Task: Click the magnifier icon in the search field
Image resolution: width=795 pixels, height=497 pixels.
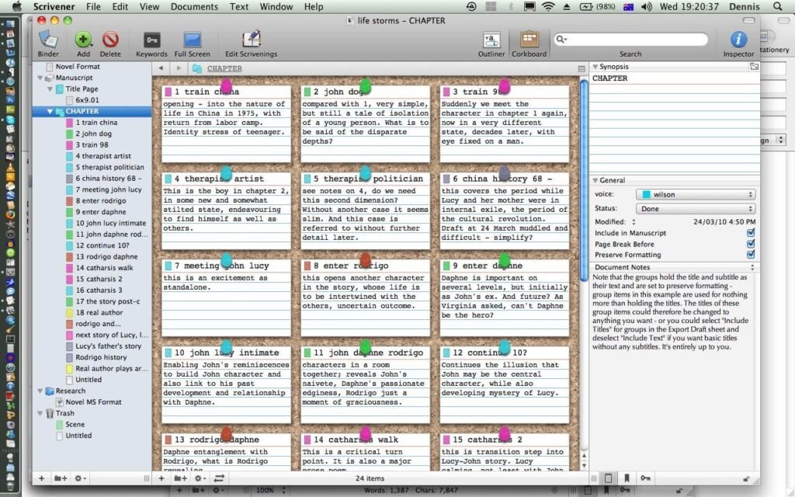Action: (561, 40)
